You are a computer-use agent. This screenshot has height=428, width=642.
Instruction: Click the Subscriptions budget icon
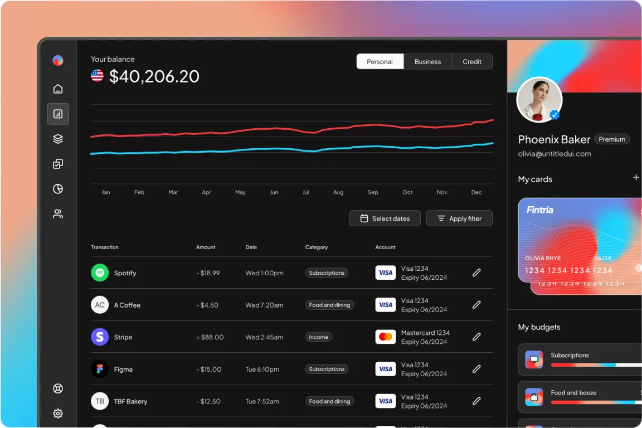pyautogui.click(x=534, y=359)
